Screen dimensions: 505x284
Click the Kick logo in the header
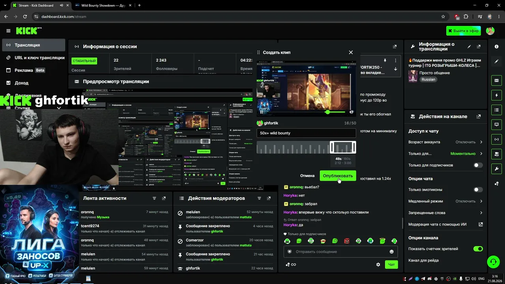[x=28, y=31]
